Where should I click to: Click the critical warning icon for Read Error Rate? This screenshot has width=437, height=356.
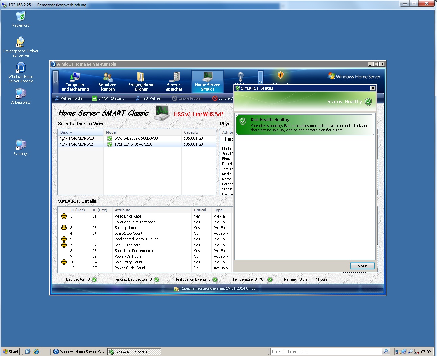tap(64, 216)
